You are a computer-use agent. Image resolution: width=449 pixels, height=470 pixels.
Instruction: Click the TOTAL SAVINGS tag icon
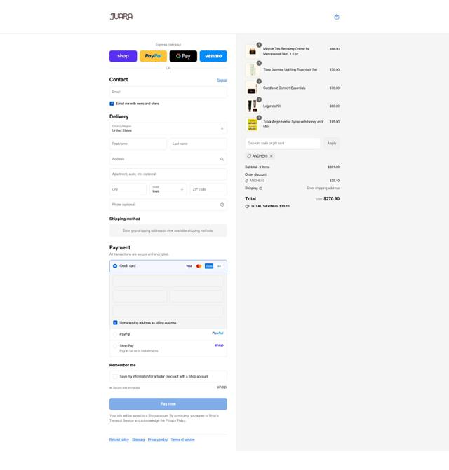pyautogui.click(x=248, y=206)
